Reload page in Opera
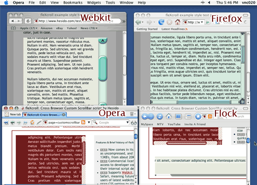This screenshot has height=185, width=257. pyautogui.click(x=32, y=123)
